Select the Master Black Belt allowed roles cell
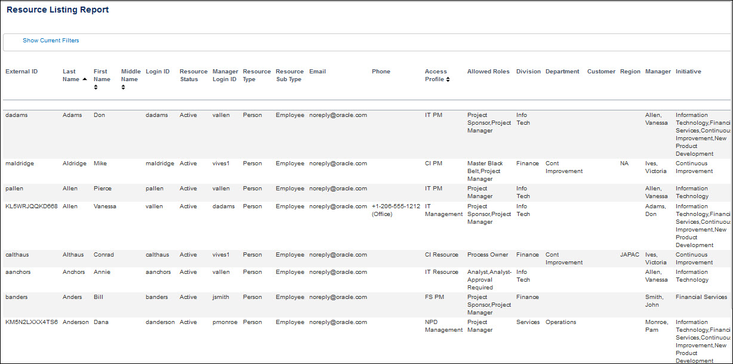Screen dimensions: 733x364 [x=485, y=171]
